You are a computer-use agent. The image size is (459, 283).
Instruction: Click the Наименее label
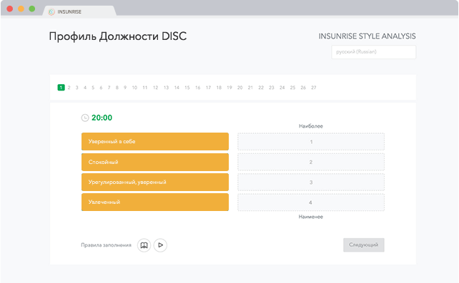pos(311,217)
